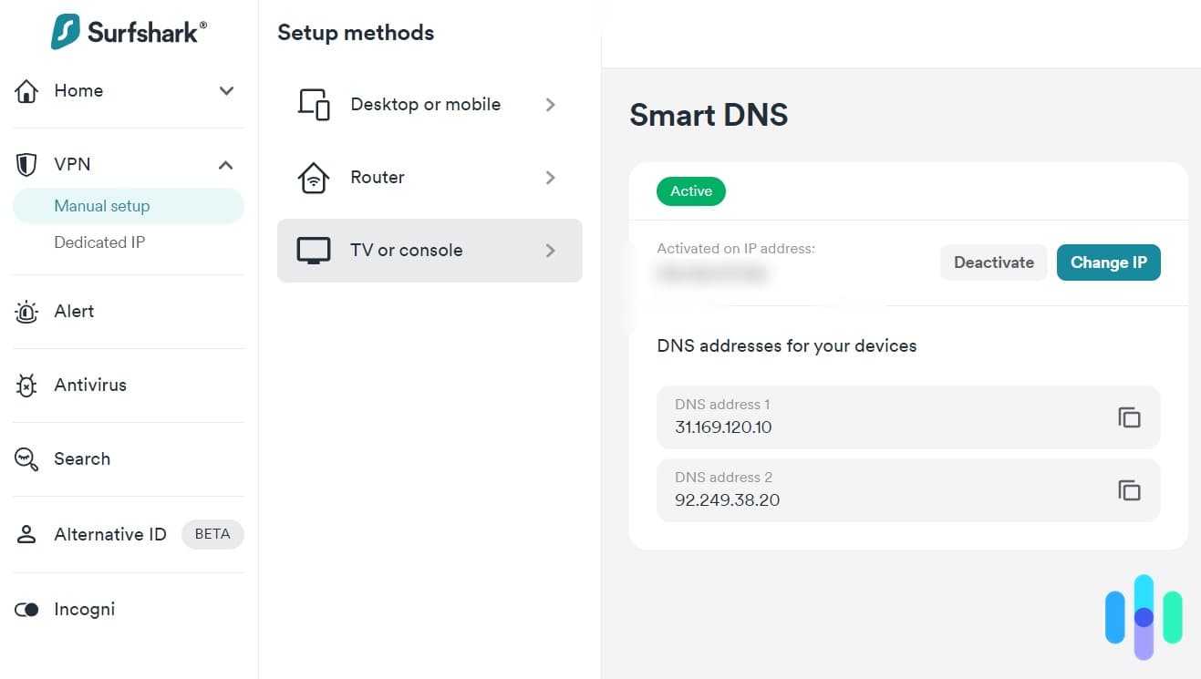The image size is (1201, 679).
Task: Select TV or console setup method
Action: tap(430, 250)
